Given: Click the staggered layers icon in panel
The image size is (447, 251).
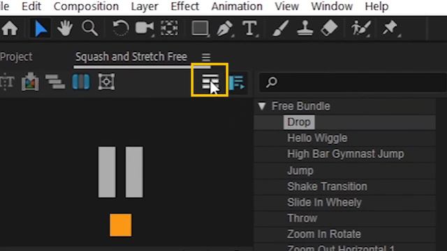Looking at the screenshot, I should [55, 82].
